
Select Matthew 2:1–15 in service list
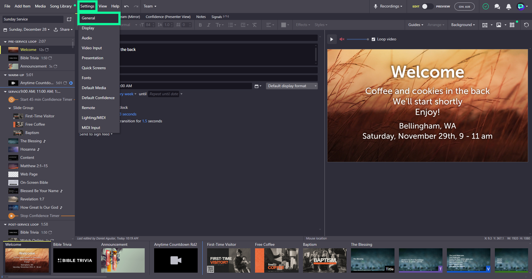click(37, 166)
